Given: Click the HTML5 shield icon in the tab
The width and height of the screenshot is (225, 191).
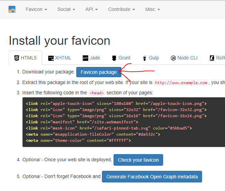Looking at the screenshot, I should click(x=17, y=58).
